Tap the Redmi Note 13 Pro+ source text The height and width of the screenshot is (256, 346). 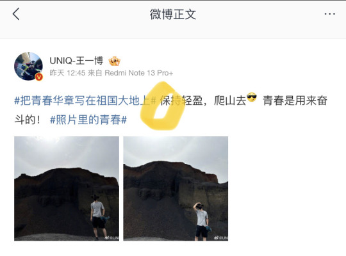click(139, 73)
